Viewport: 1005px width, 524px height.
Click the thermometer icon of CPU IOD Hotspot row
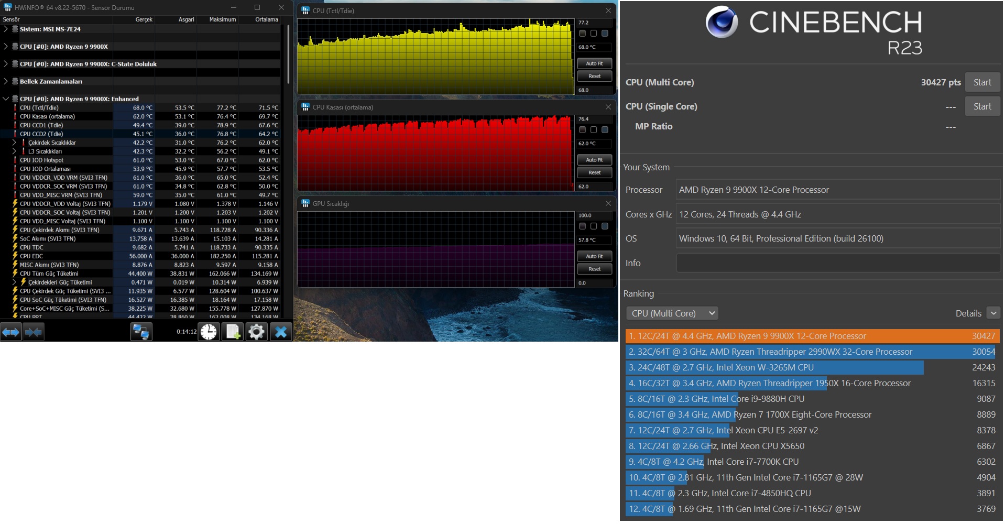coord(15,160)
